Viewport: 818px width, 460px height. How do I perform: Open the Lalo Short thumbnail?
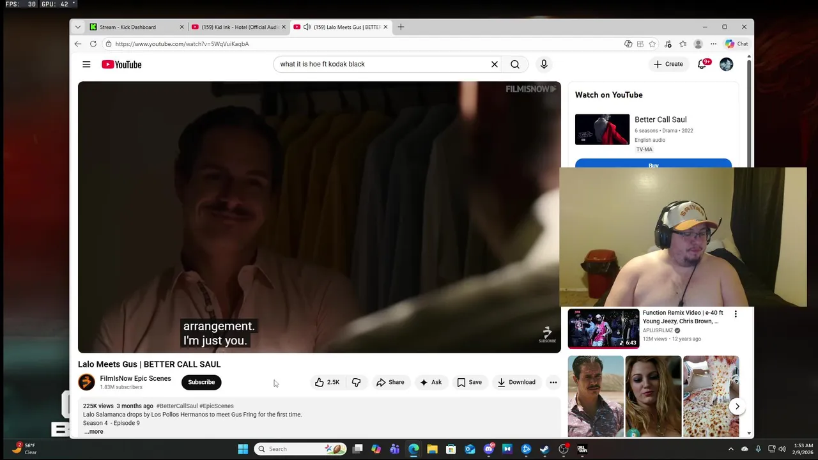pos(596,396)
